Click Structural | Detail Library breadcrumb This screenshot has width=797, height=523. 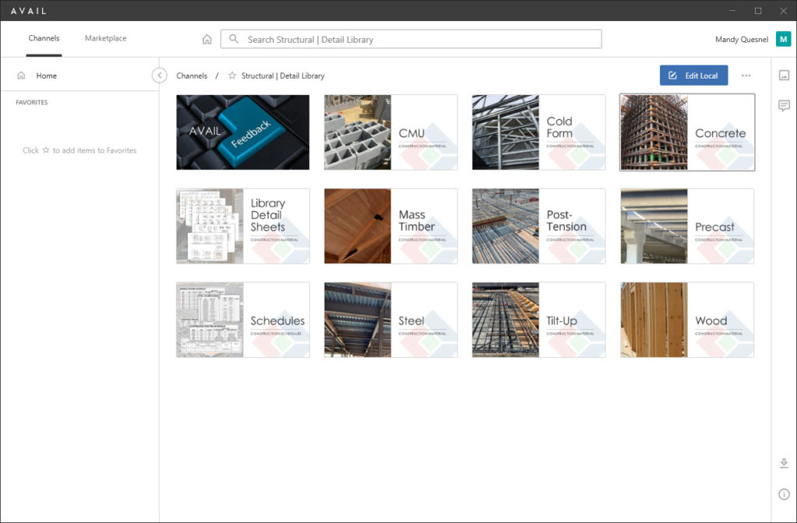click(283, 75)
